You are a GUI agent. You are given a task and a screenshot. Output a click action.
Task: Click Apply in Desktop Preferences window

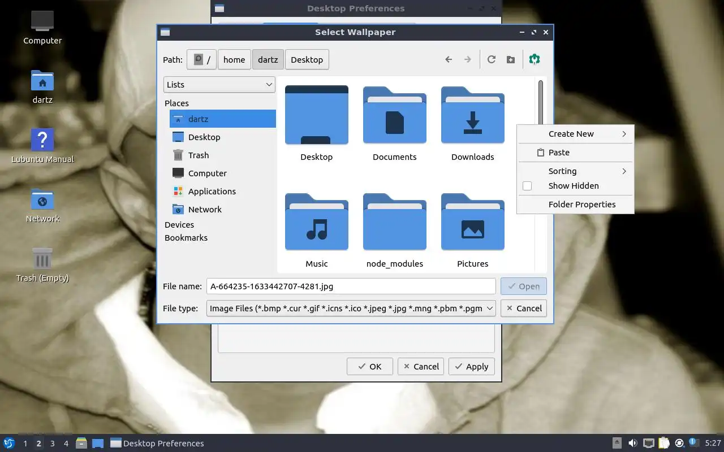472,366
